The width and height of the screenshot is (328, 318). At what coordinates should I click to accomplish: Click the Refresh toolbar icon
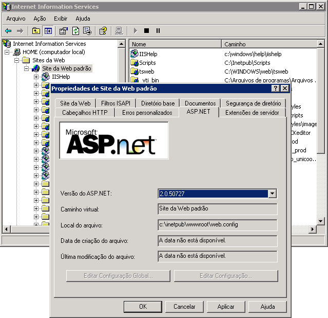[x=75, y=31]
